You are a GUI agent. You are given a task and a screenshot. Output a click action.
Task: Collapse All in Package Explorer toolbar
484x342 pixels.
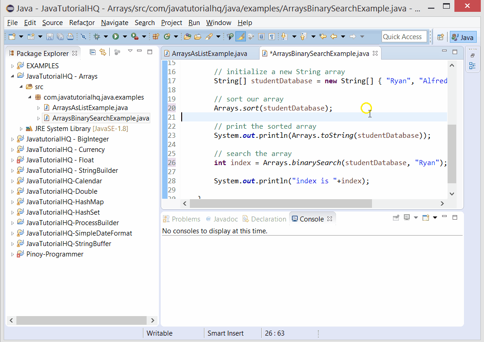92,52
